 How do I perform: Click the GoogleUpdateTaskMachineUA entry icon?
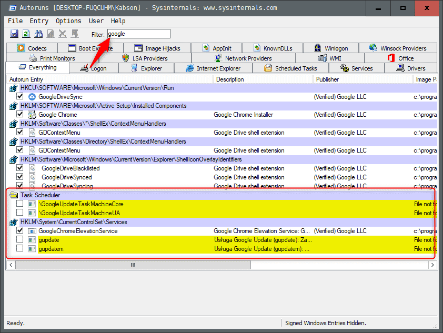coord(32,213)
